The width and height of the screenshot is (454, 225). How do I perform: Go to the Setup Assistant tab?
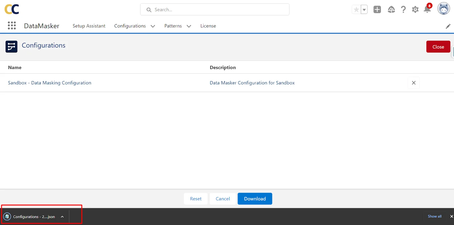pos(89,26)
